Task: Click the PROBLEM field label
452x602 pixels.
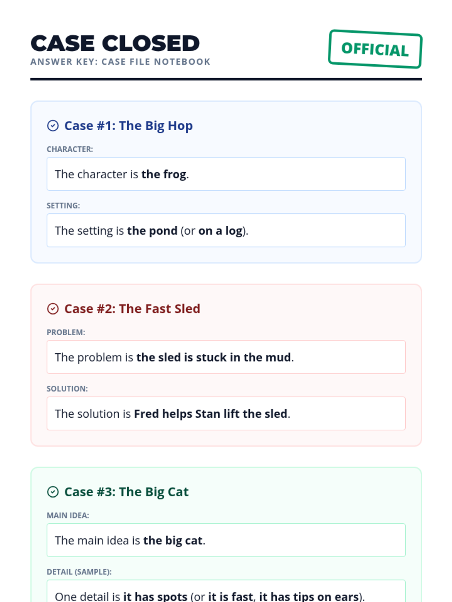Action: [66, 333]
